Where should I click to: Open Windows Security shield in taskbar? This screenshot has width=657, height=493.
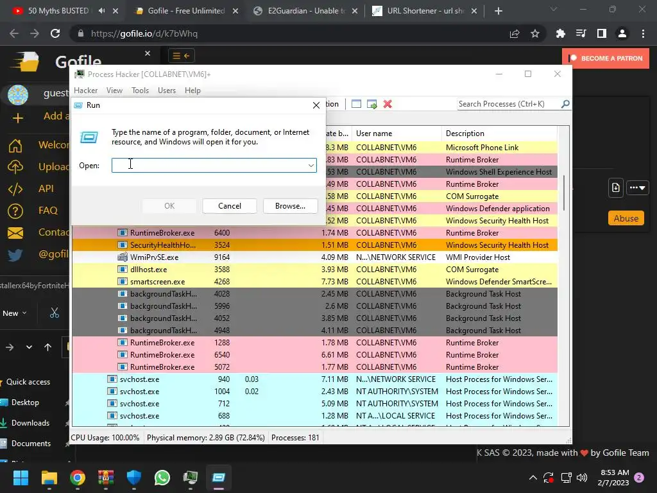point(134,477)
